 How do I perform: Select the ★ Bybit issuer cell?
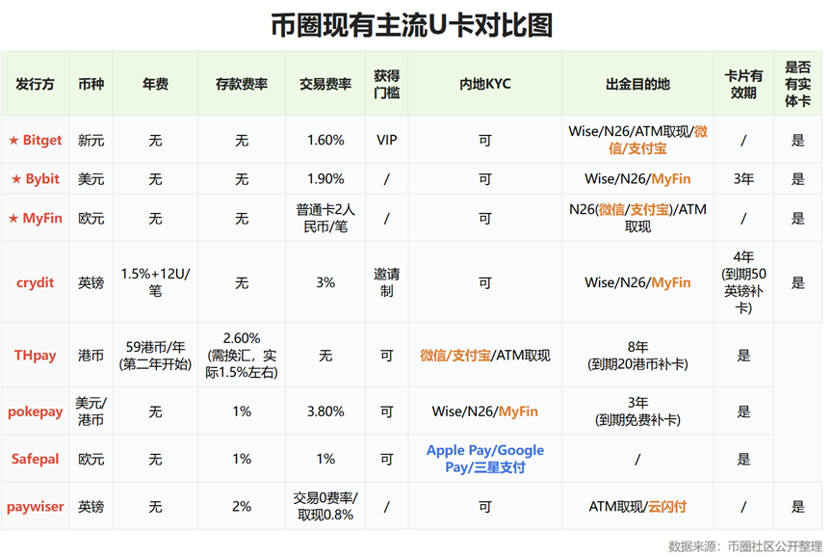point(35,179)
